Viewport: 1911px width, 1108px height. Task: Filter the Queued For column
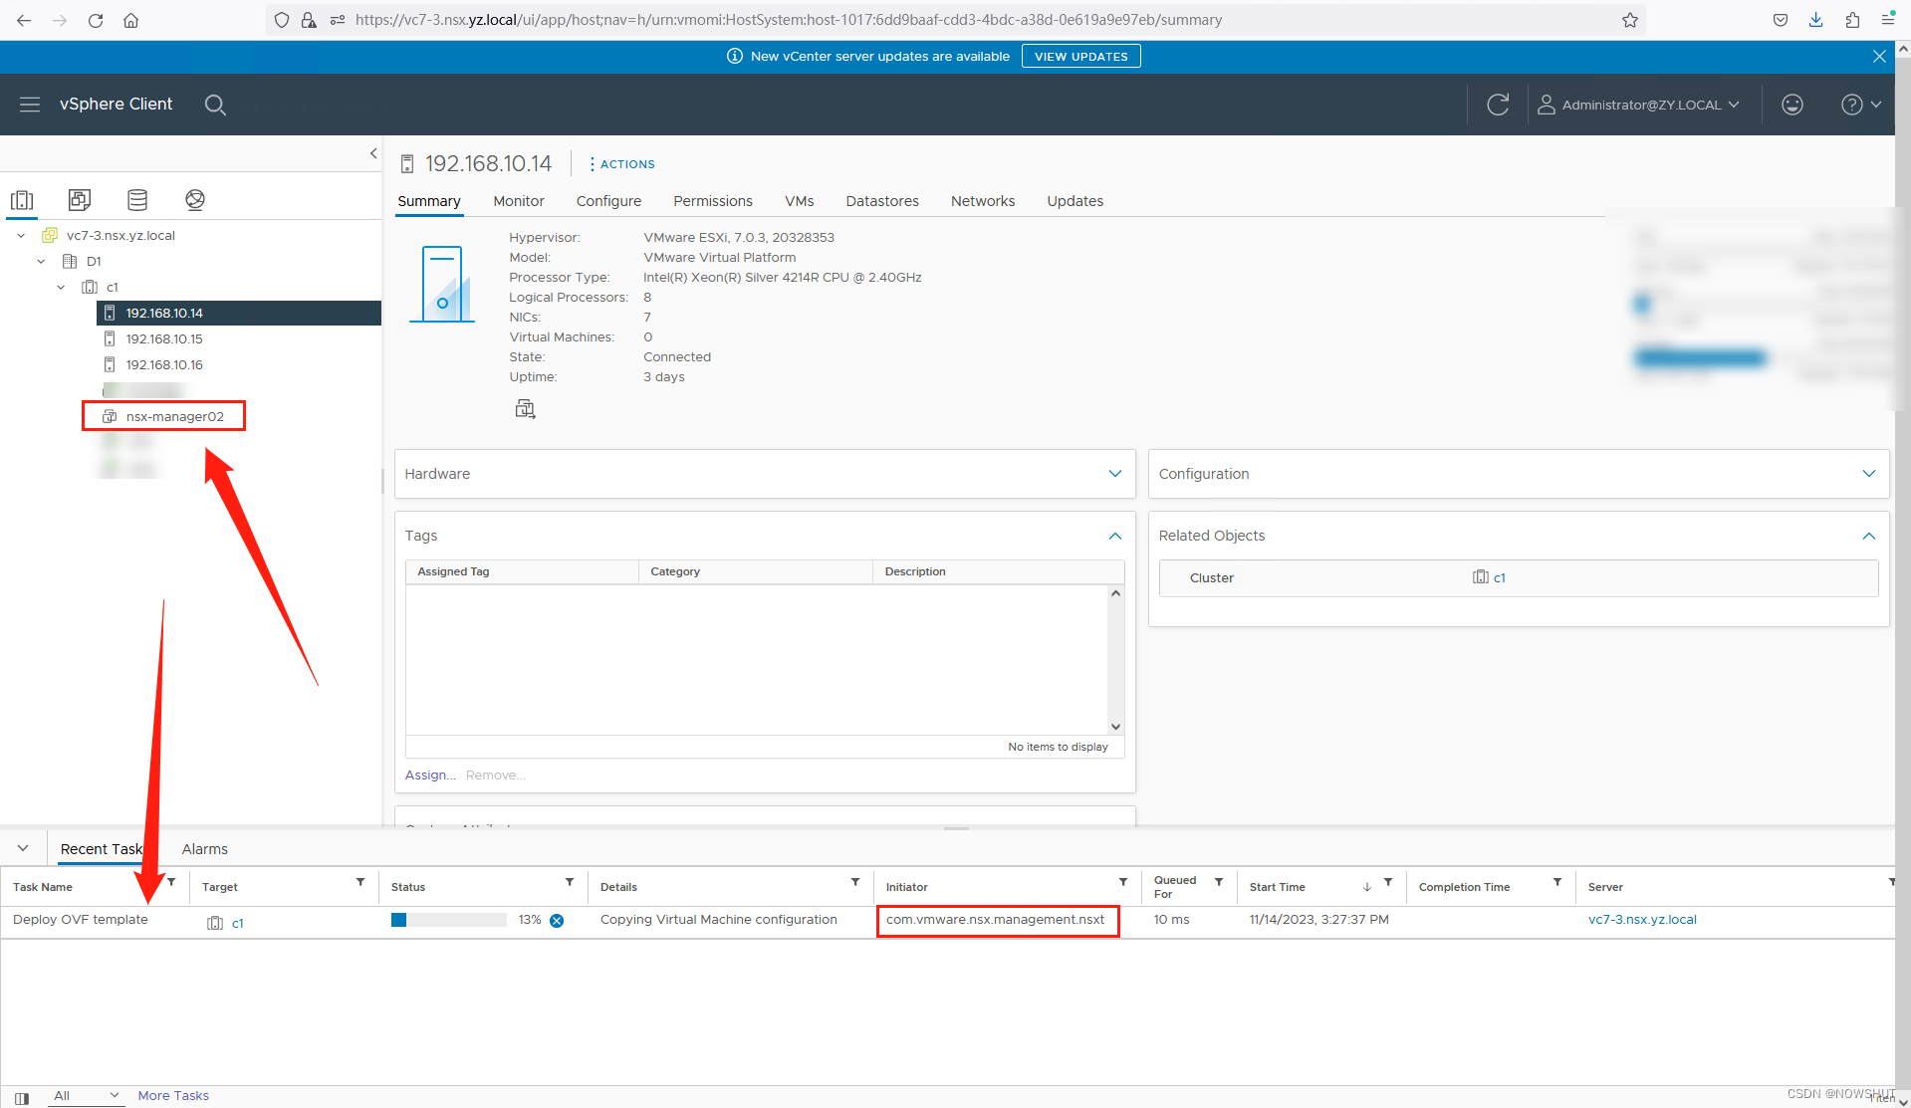coord(1219,882)
